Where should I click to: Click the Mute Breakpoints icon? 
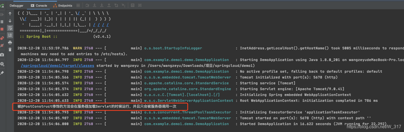2,45
